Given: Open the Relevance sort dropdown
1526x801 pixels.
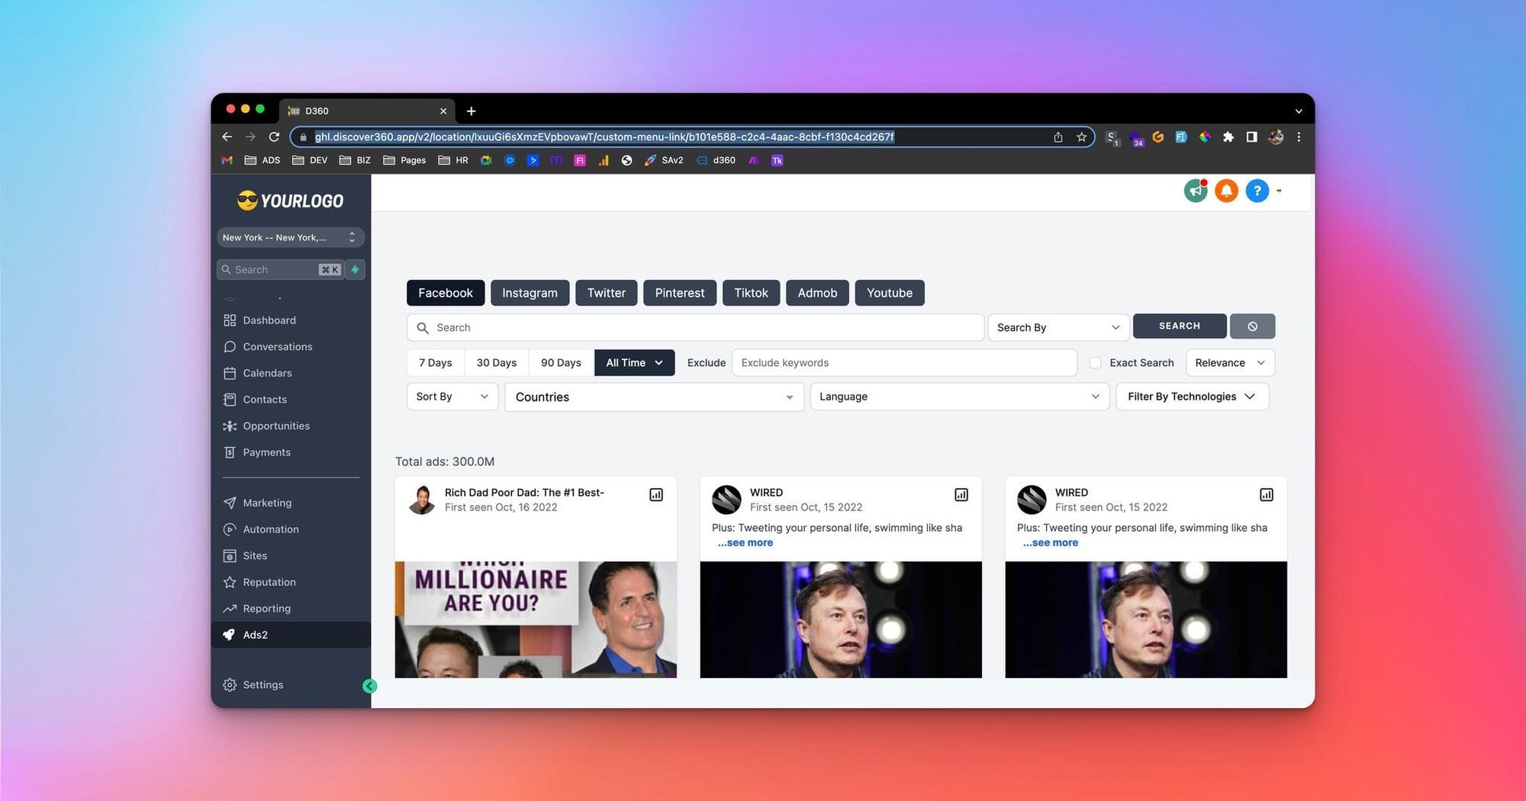Looking at the screenshot, I should (1229, 363).
